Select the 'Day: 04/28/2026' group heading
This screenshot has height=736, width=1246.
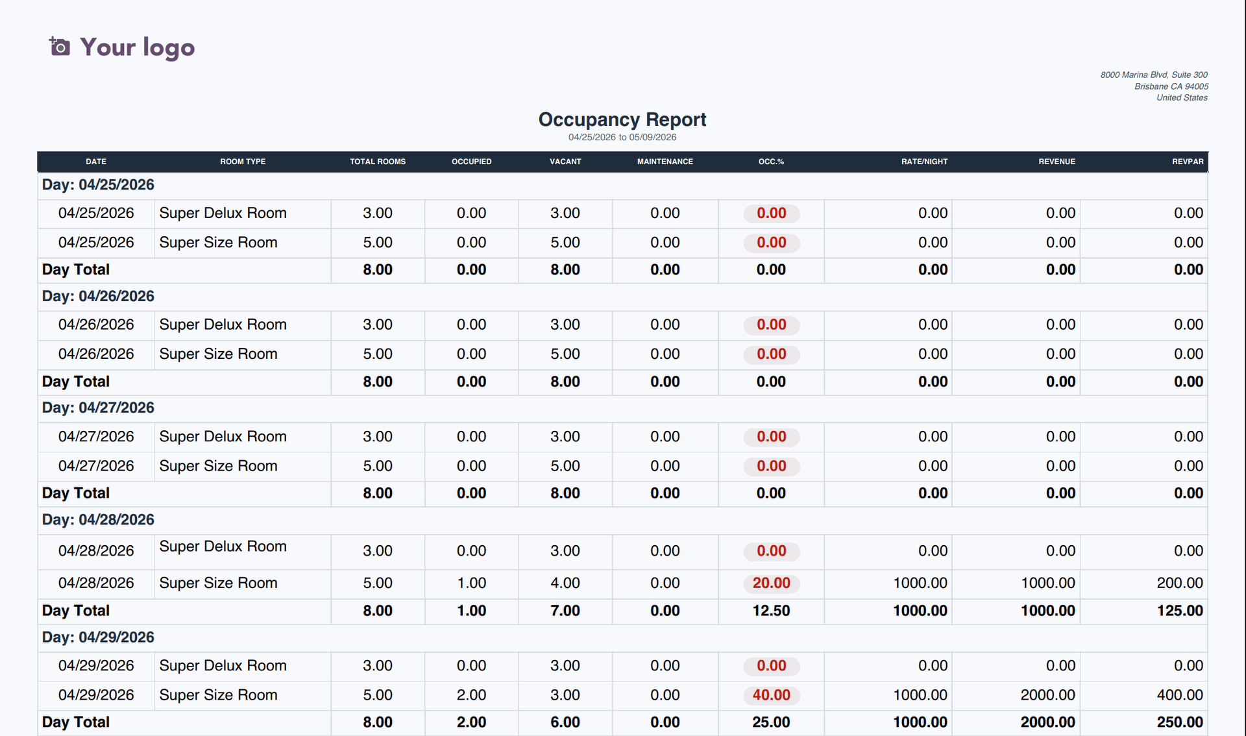click(x=98, y=520)
